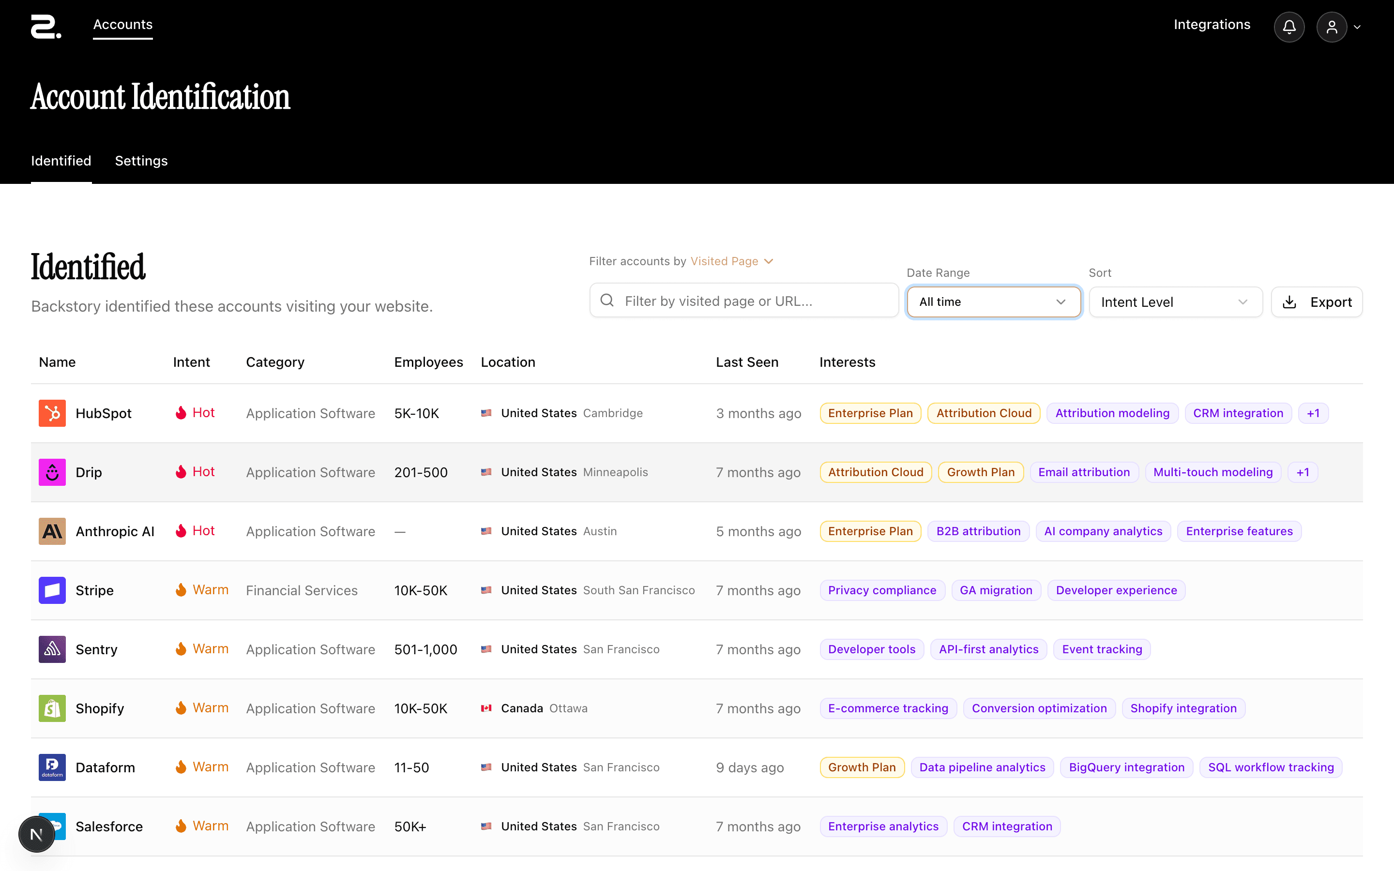
Task: Click the flame icon in HubSpot's row
Action: 181,413
